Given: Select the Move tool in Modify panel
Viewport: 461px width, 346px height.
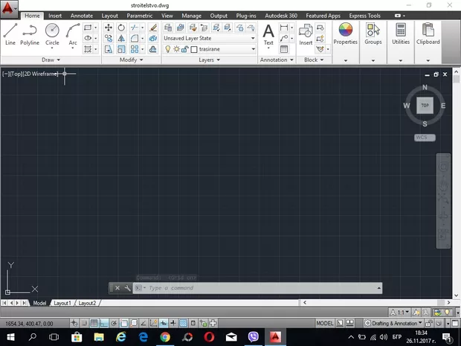Looking at the screenshot, I should (108, 28).
